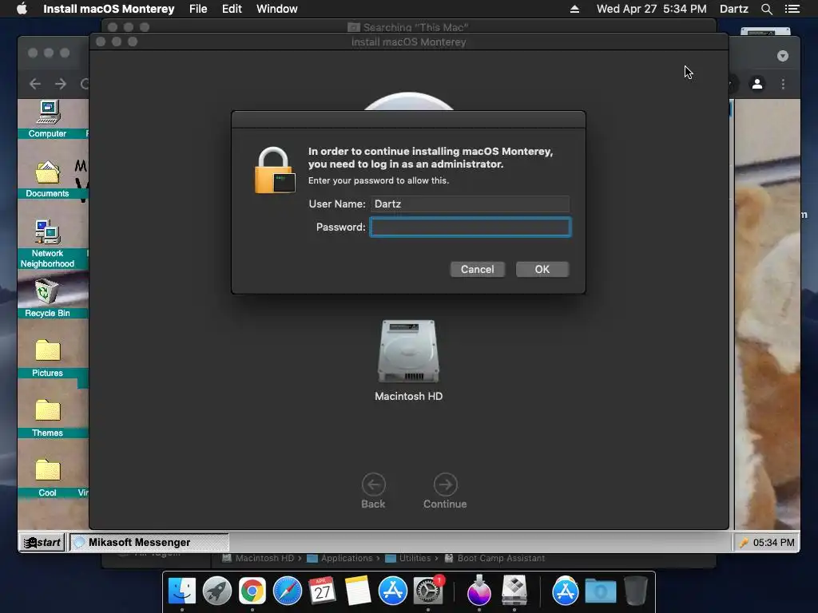Click the start button on retro taskbar

pos(43,542)
